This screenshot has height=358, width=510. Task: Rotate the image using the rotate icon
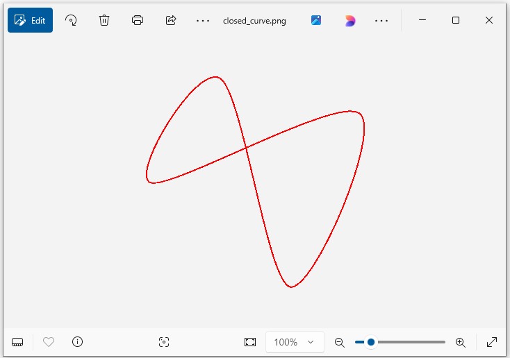point(71,20)
